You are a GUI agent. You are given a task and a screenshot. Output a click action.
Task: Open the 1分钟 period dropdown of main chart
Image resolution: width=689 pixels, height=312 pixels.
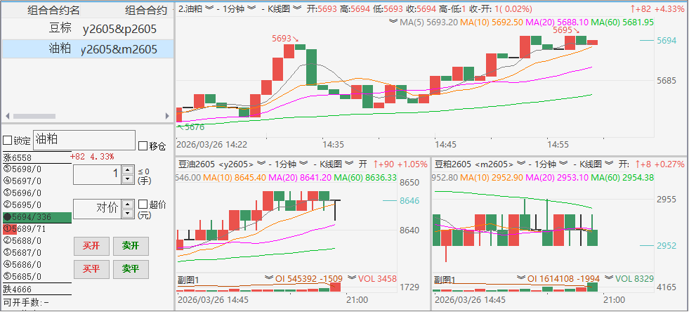point(252,8)
